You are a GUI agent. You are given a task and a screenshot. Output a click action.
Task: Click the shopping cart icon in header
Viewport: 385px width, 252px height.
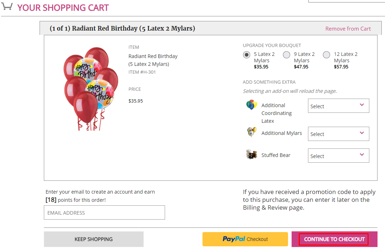click(7, 6)
